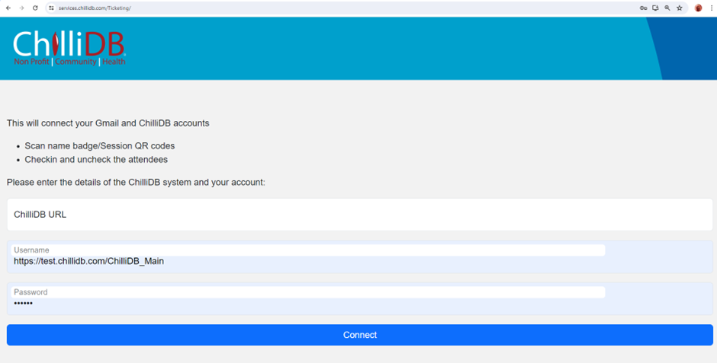
Task: Click the install app icon in the address bar
Action: (655, 8)
